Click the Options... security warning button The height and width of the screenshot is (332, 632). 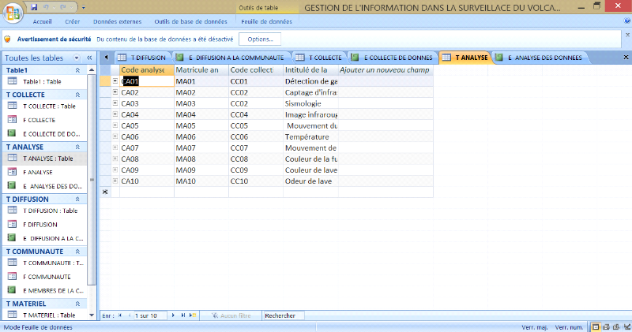[x=260, y=39]
